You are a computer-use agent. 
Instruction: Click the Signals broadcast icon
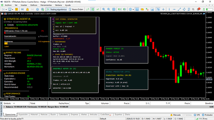pos(32,9)
